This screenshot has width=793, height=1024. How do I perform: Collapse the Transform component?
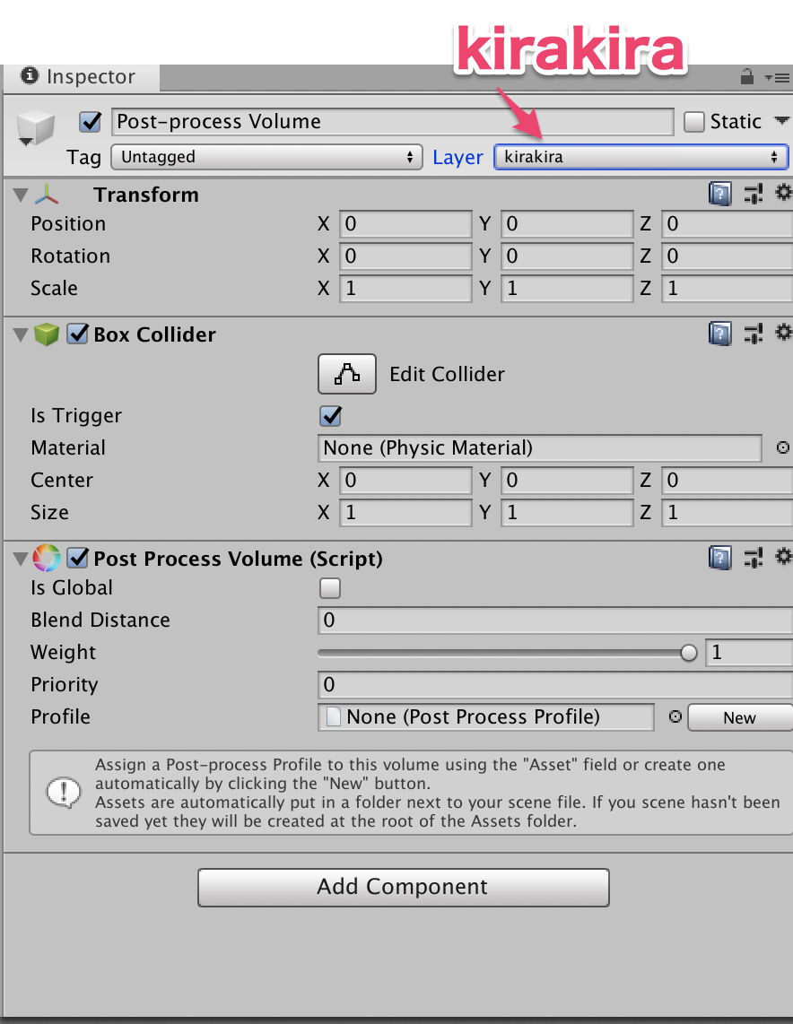21,195
